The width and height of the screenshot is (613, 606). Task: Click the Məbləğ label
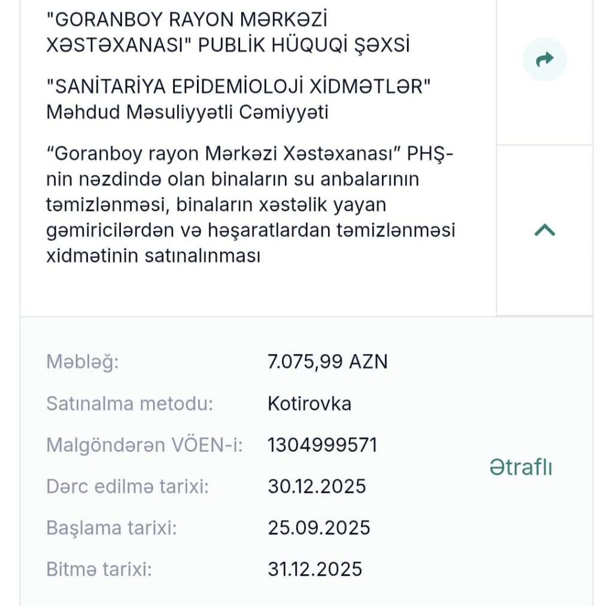point(82,361)
